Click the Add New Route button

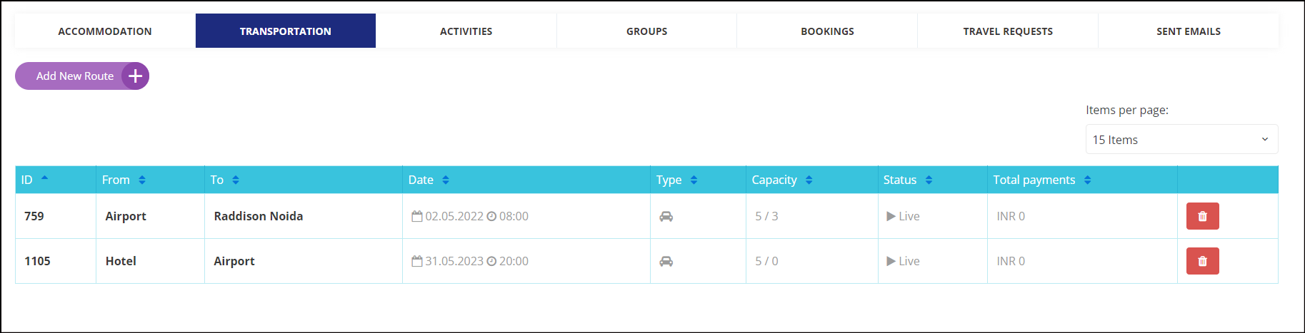pos(82,76)
